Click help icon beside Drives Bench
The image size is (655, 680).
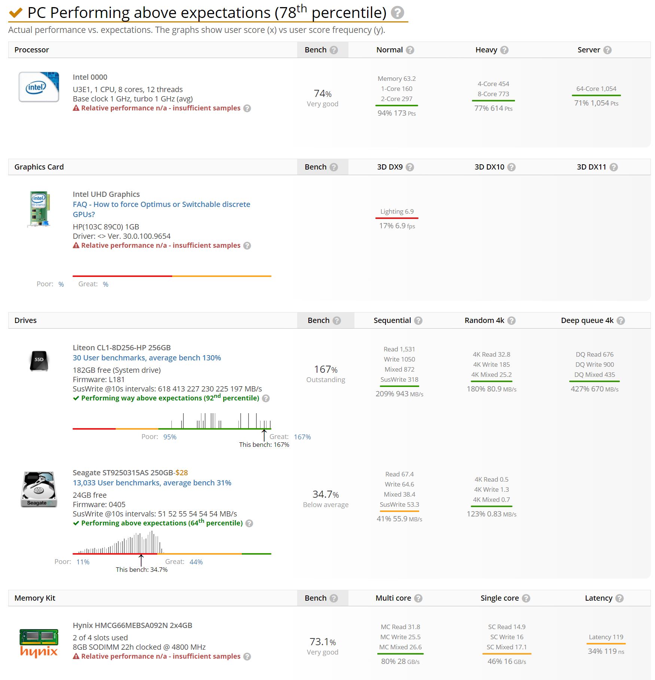337,321
